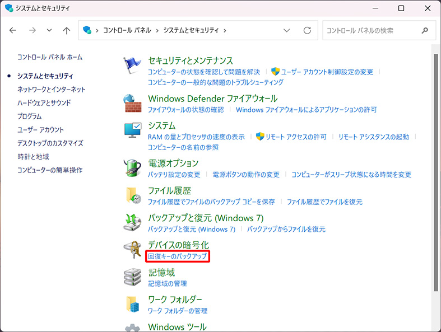
Task: Click the chevron after システムとセキュリティ in breadcrumb
Action: (225, 31)
